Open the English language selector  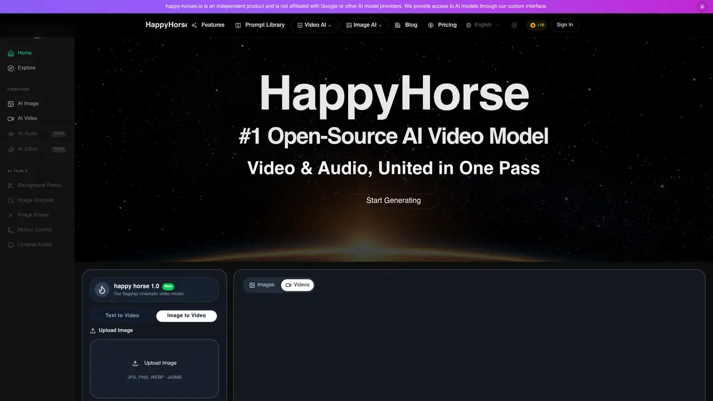point(482,25)
